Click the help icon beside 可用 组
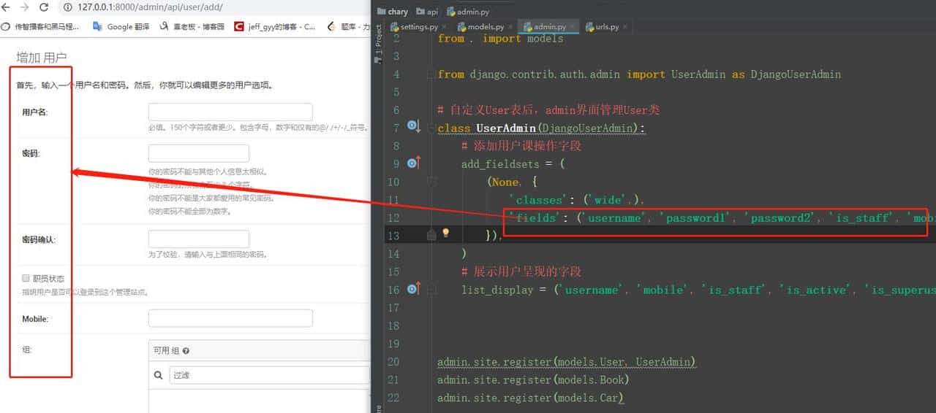This screenshot has width=936, height=413. tap(186, 351)
